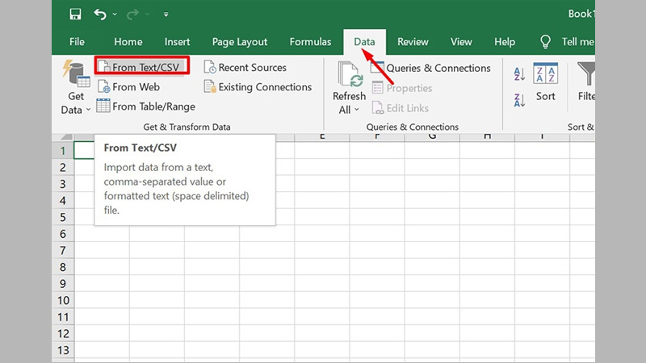Select row 5 header

63,217
